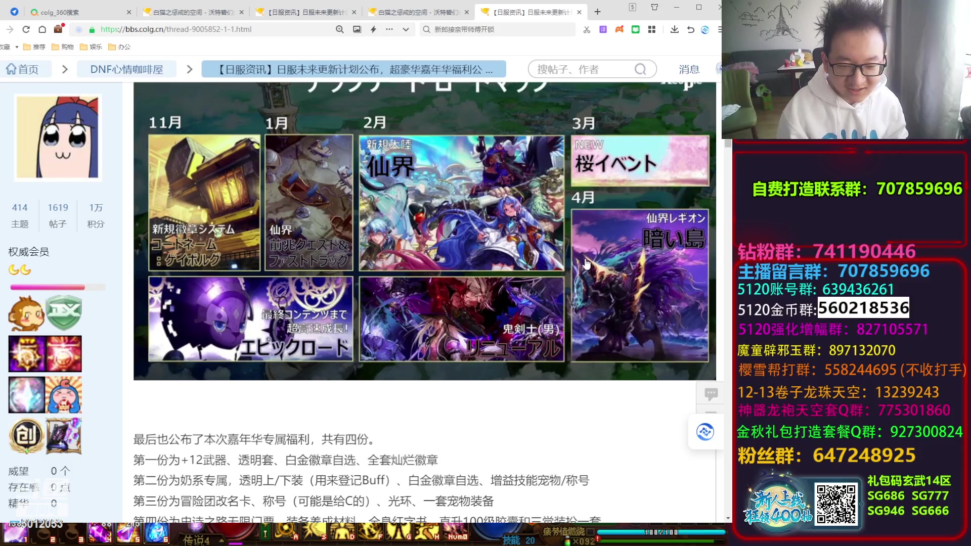The width and height of the screenshot is (971, 546).
Task: Go to forum 首页 home link
Action: [x=23, y=69]
